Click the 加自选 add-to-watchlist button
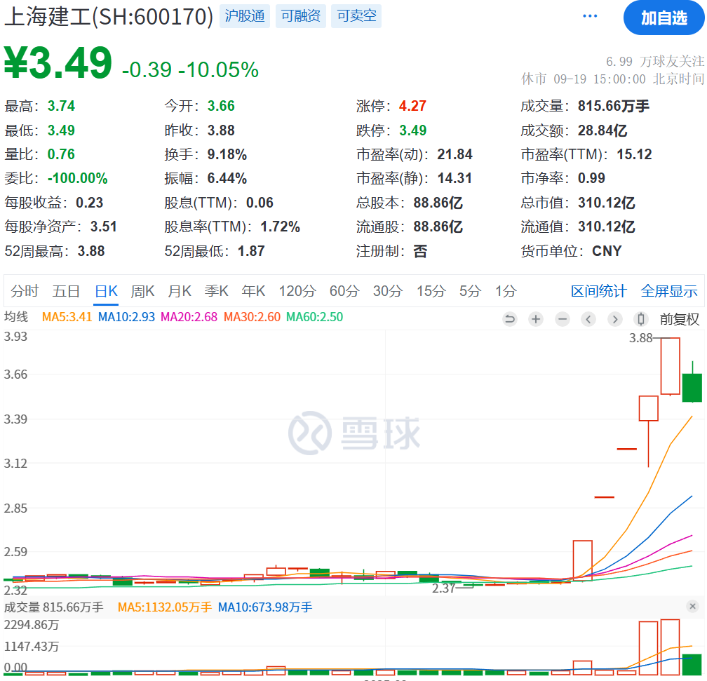 [664, 18]
